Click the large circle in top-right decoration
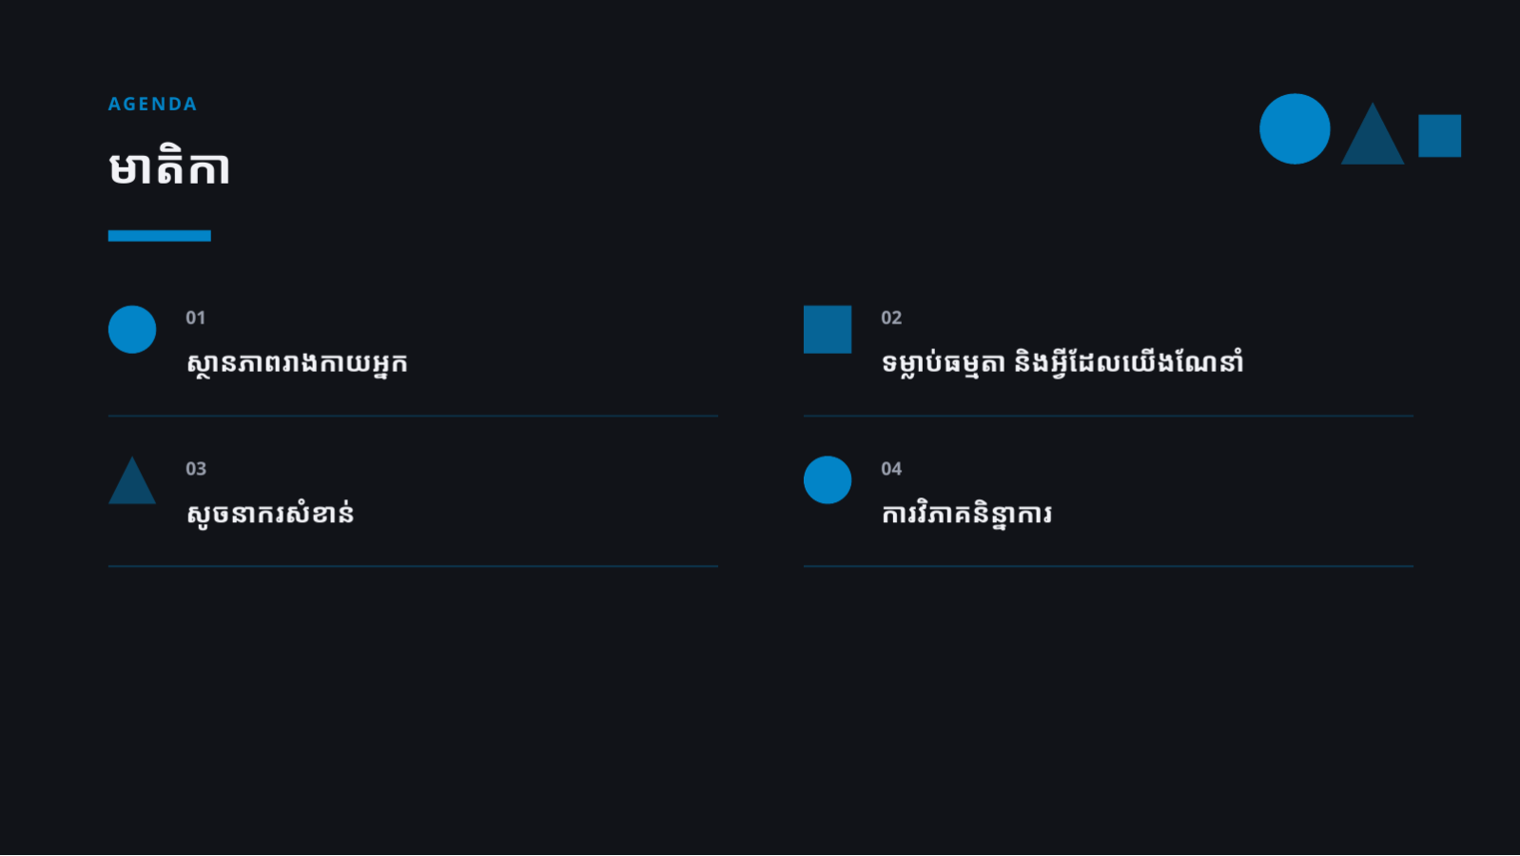This screenshot has width=1520, height=856. [1295, 128]
